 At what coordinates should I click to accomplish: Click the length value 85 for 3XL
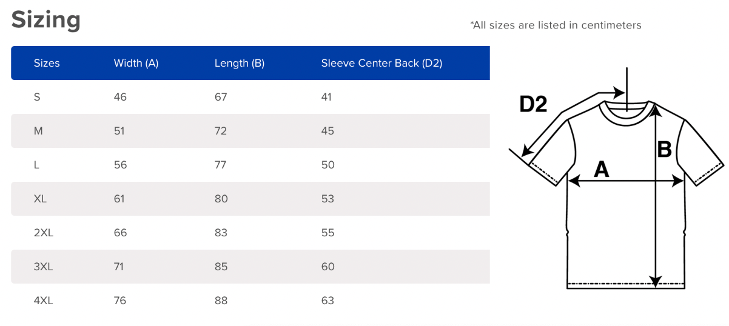(221, 267)
